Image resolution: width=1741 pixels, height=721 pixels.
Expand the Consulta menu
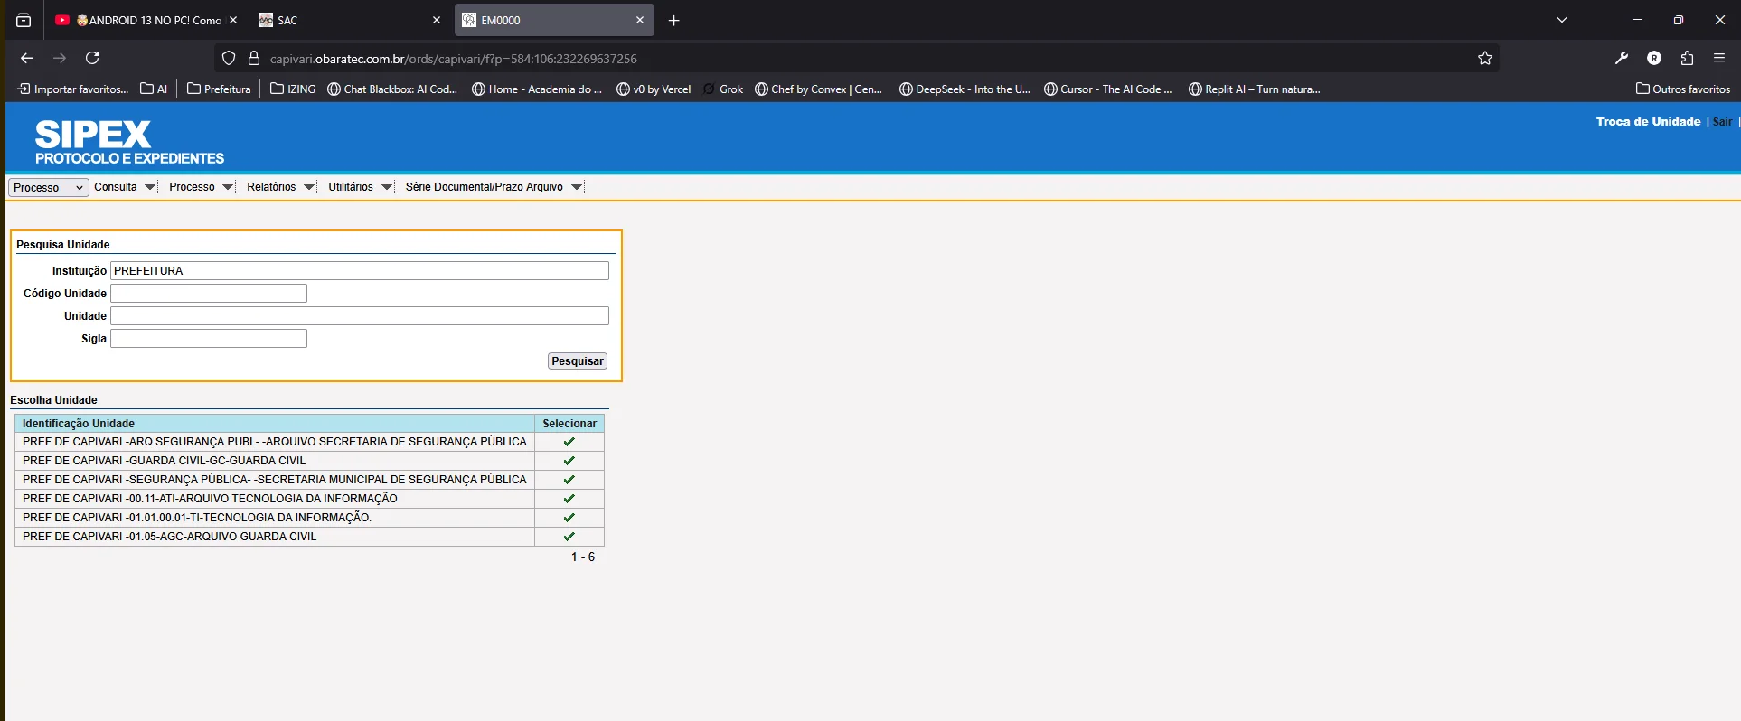point(124,187)
